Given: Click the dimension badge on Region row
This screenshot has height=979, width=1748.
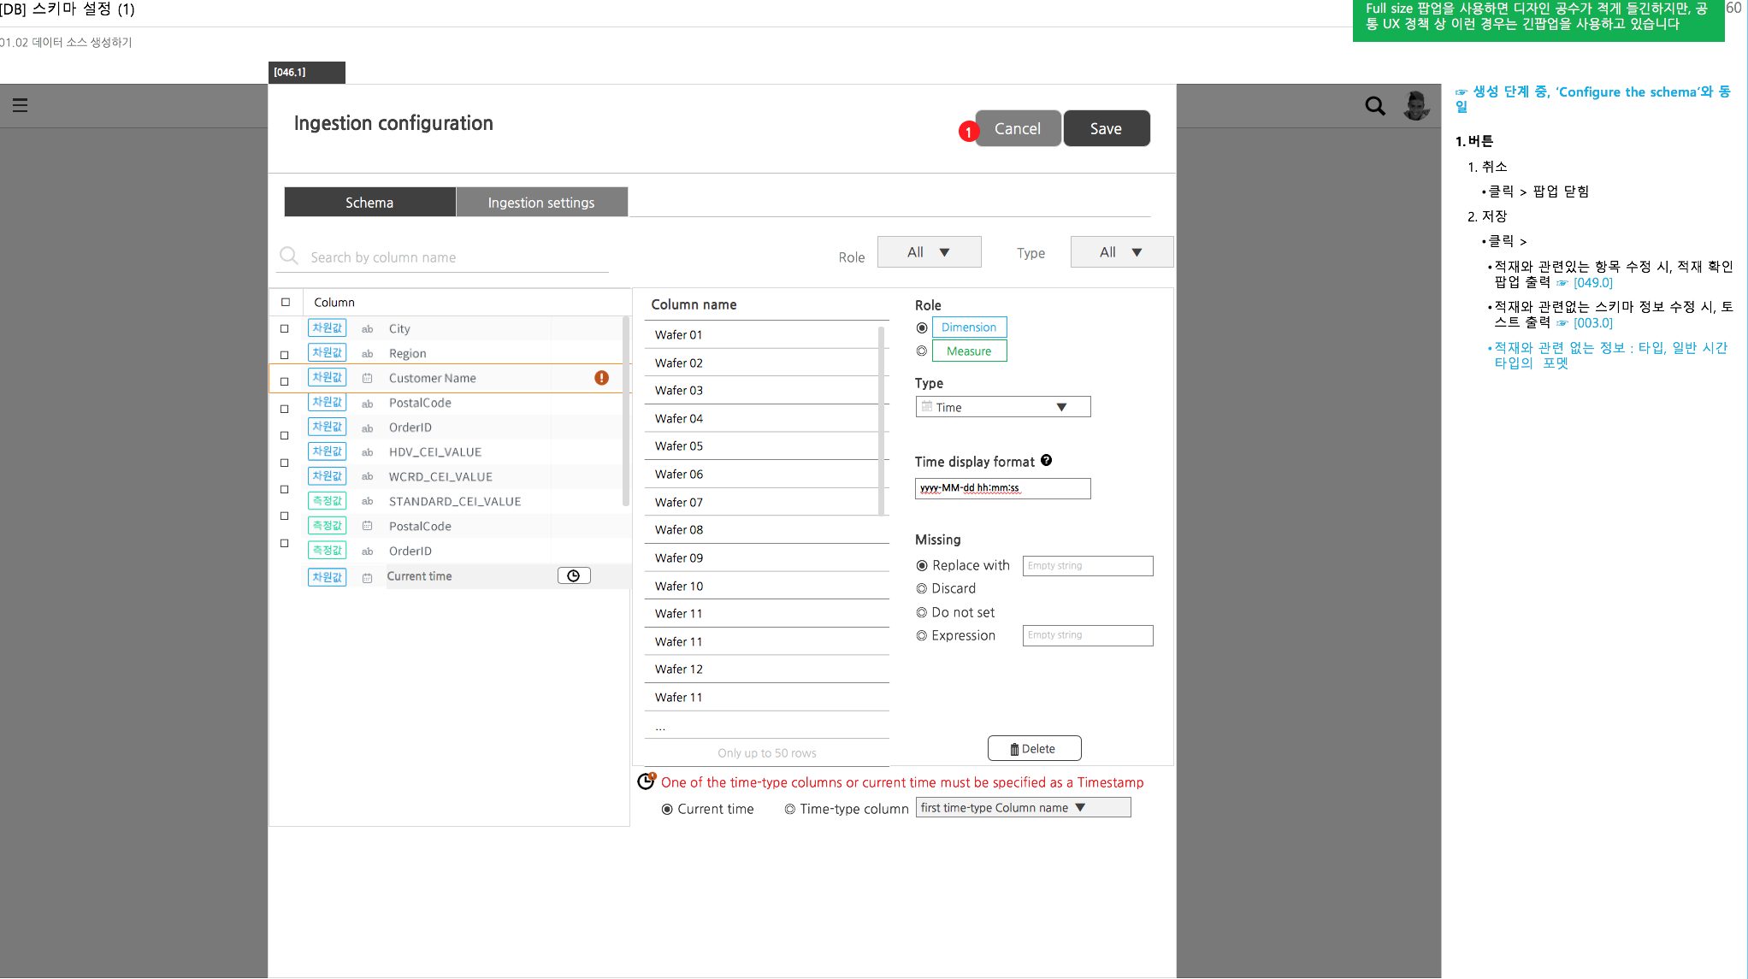Looking at the screenshot, I should pyautogui.click(x=327, y=352).
